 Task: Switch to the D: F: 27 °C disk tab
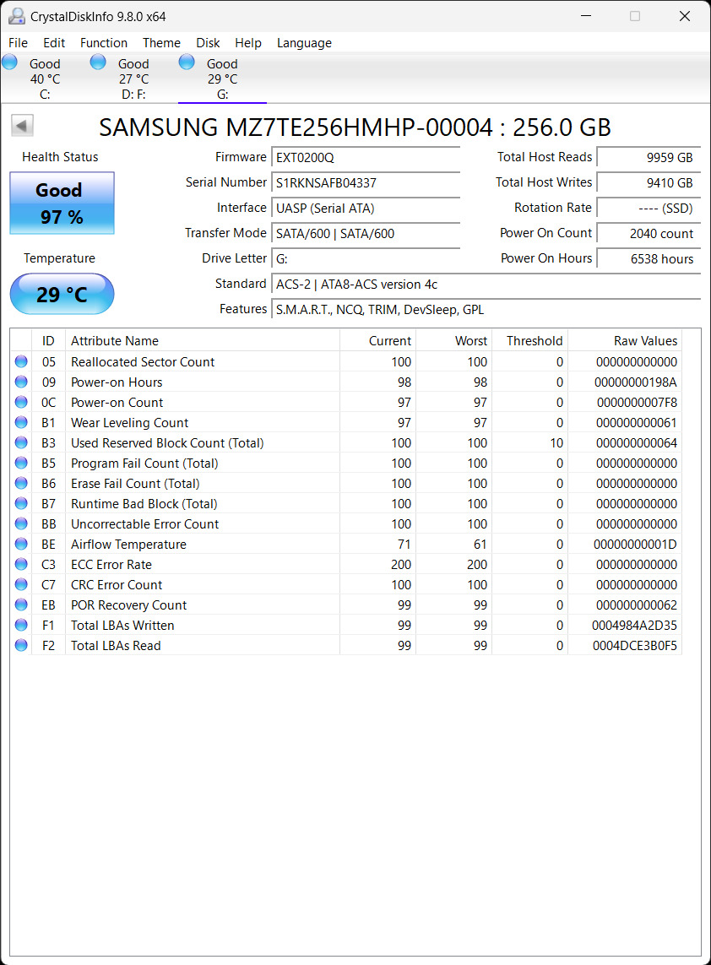click(133, 79)
